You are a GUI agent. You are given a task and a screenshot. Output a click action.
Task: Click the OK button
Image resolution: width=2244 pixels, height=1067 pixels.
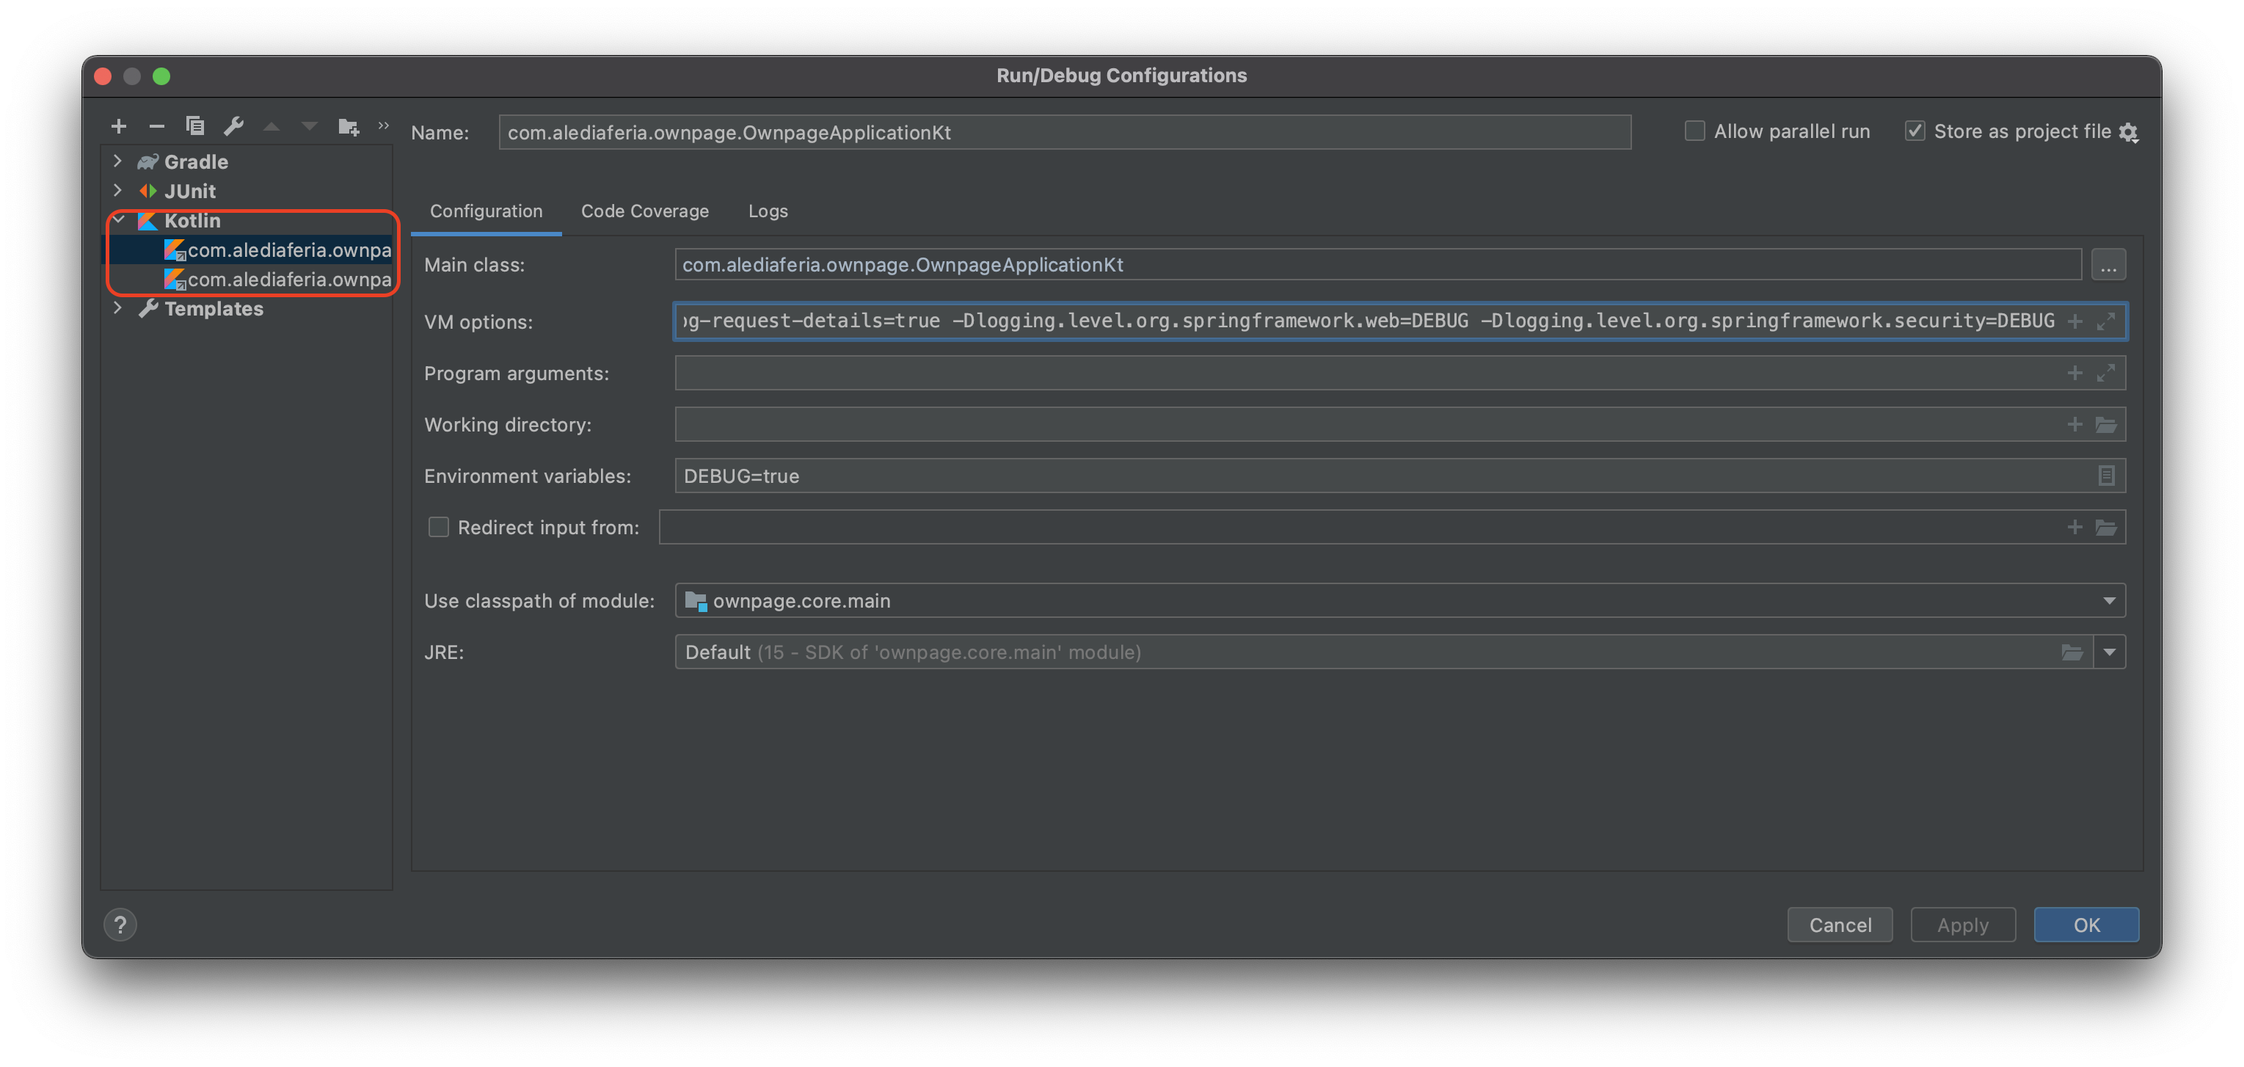point(2085,925)
